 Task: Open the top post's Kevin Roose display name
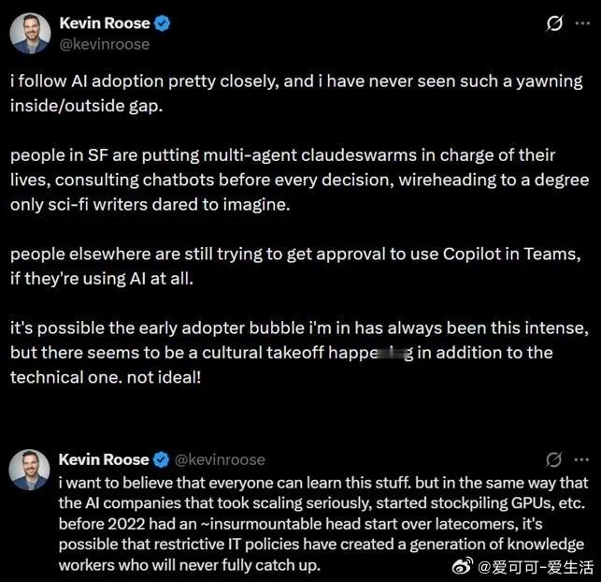103,23
